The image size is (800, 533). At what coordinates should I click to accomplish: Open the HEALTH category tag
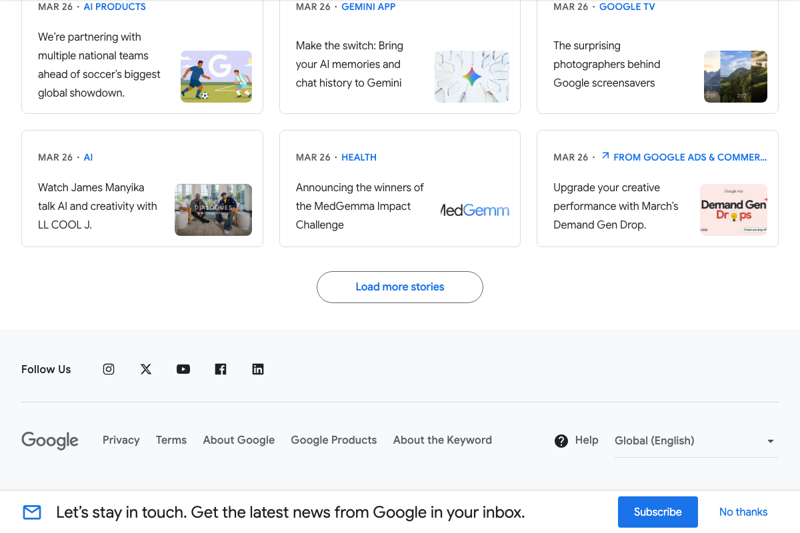tap(359, 157)
